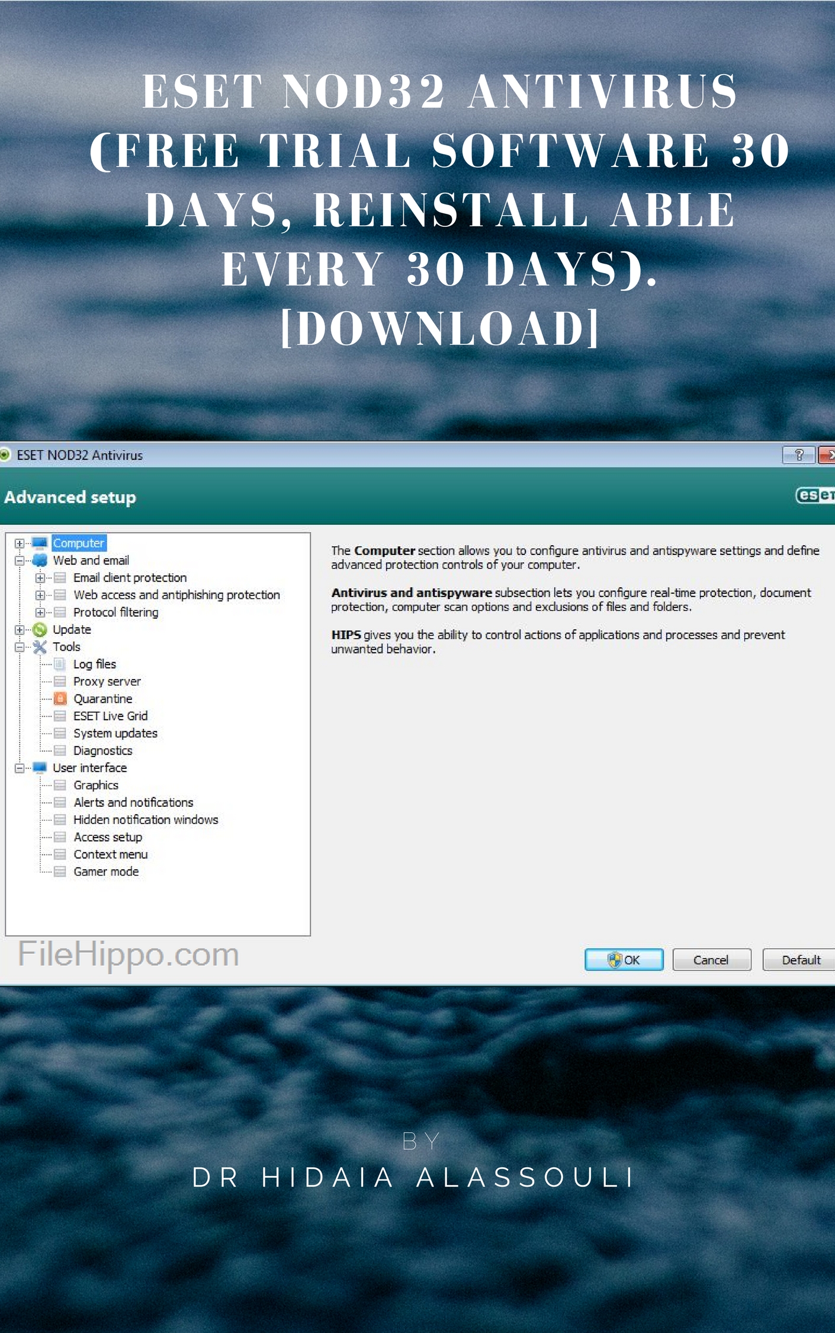Image resolution: width=835 pixels, height=1333 pixels.
Task: Click the green Update icon
Action: 40,630
